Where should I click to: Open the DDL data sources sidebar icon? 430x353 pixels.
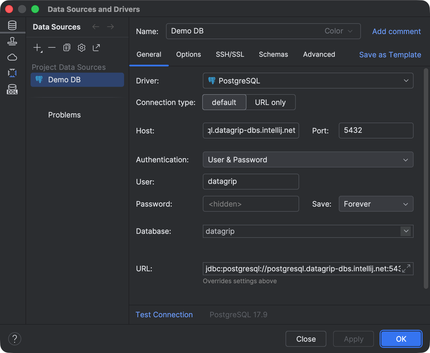click(x=12, y=89)
